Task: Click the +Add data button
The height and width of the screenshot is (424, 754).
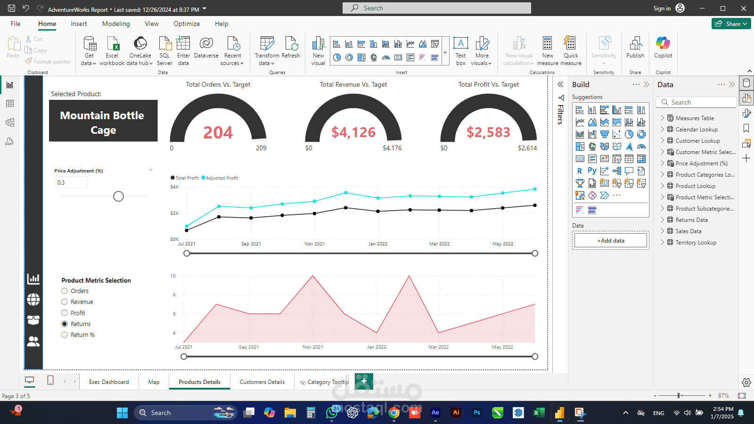Action: (x=611, y=240)
